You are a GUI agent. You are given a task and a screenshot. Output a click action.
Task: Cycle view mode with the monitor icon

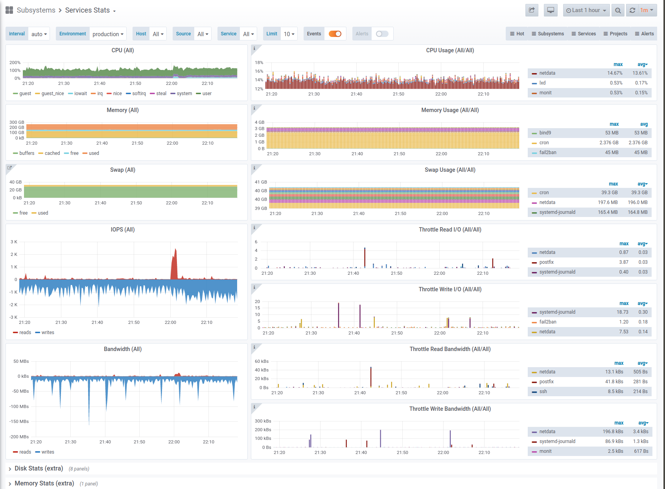tap(551, 10)
